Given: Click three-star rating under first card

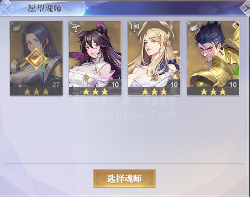Looking at the screenshot, I should pyautogui.click(x=36, y=92).
